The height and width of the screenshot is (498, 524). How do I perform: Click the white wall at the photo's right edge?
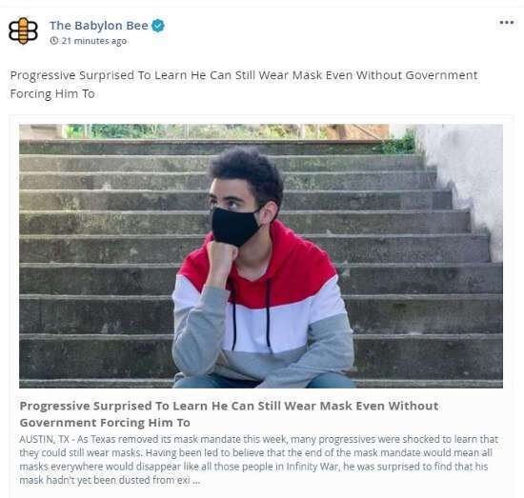pos(468,180)
